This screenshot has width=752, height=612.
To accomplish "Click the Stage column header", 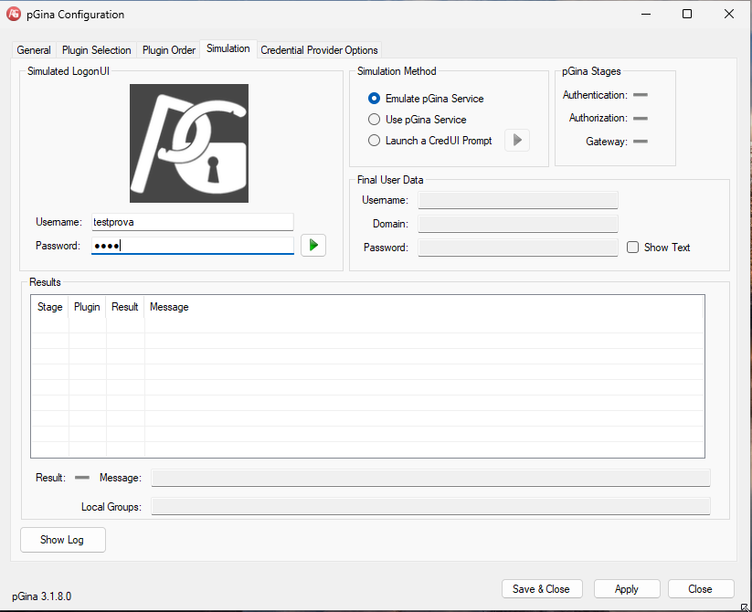I will click(x=50, y=307).
